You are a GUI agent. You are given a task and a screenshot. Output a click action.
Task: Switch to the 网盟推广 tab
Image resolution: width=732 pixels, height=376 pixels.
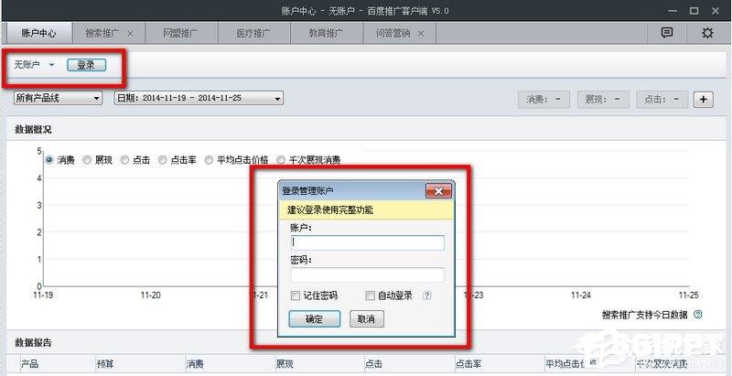[180, 34]
